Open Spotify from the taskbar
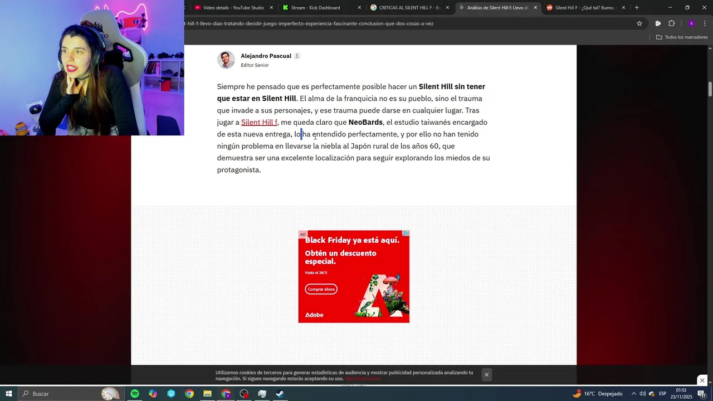Screen dimensions: 713x401 click(135, 394)
